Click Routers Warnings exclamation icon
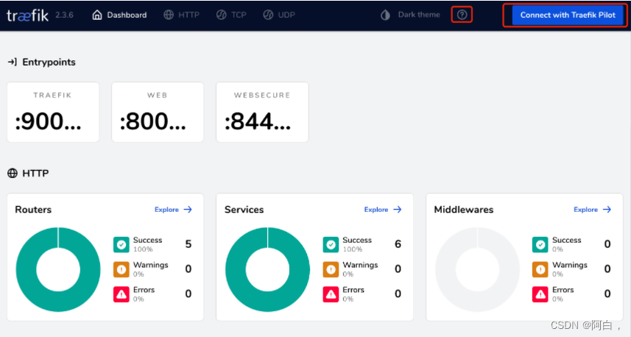The image size is (631, 337). (121, 269)
